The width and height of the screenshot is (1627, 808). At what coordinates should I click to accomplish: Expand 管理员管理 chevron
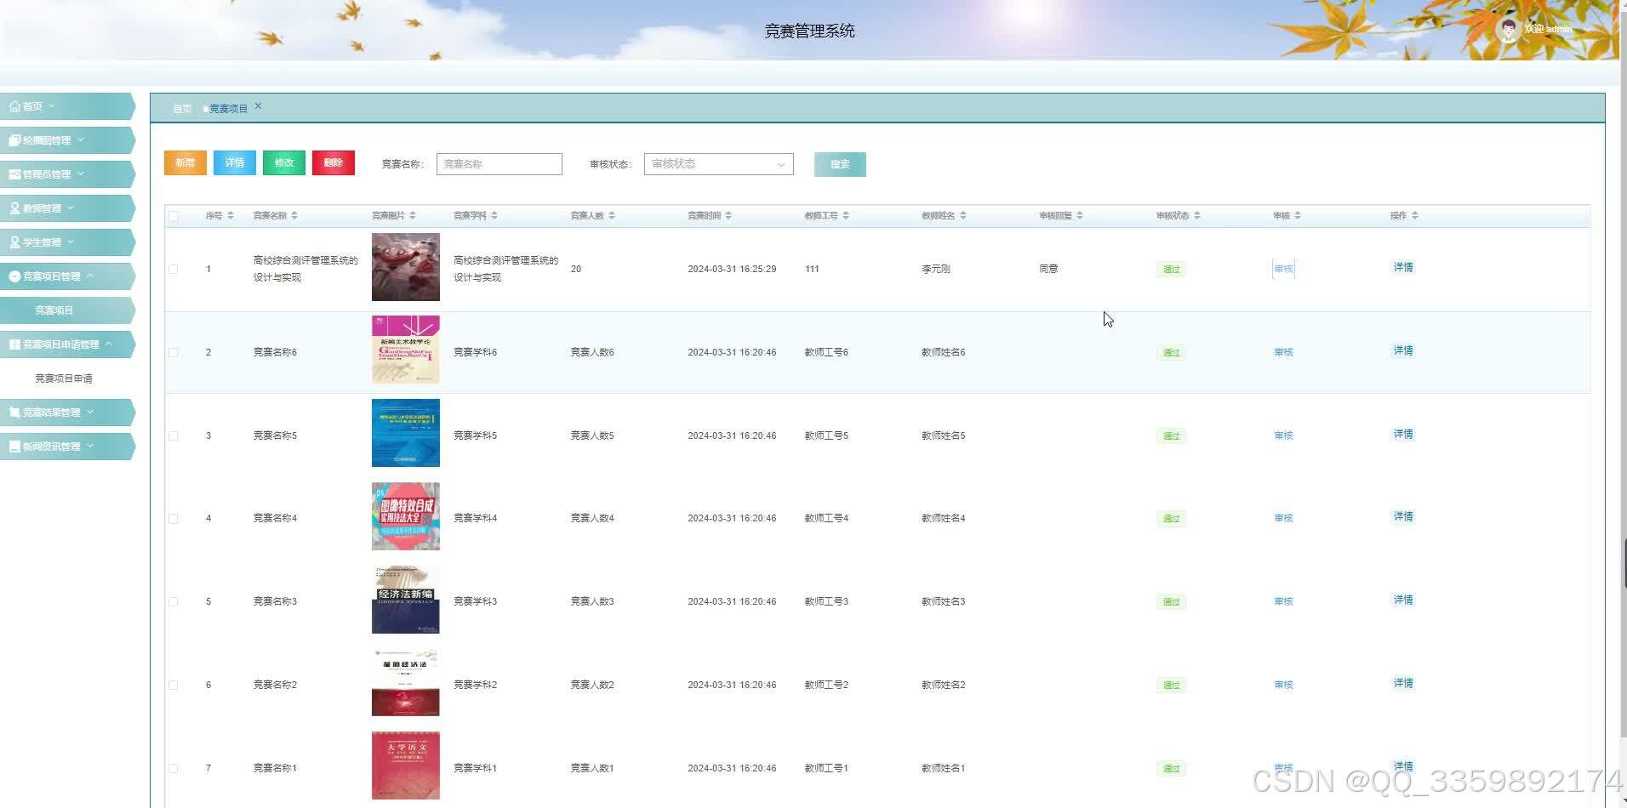(x=81, y=174)
